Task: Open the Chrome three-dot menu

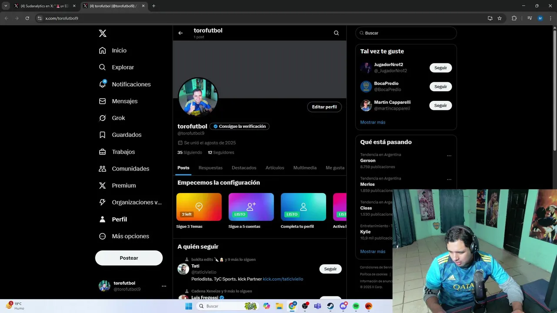Action: tap(550, 18)
